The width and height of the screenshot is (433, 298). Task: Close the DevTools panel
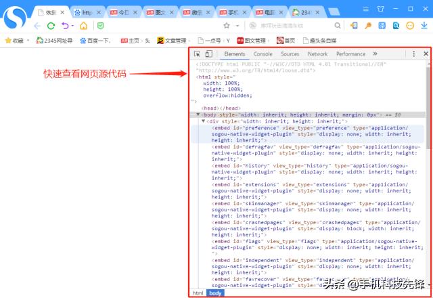pos(426,54)
